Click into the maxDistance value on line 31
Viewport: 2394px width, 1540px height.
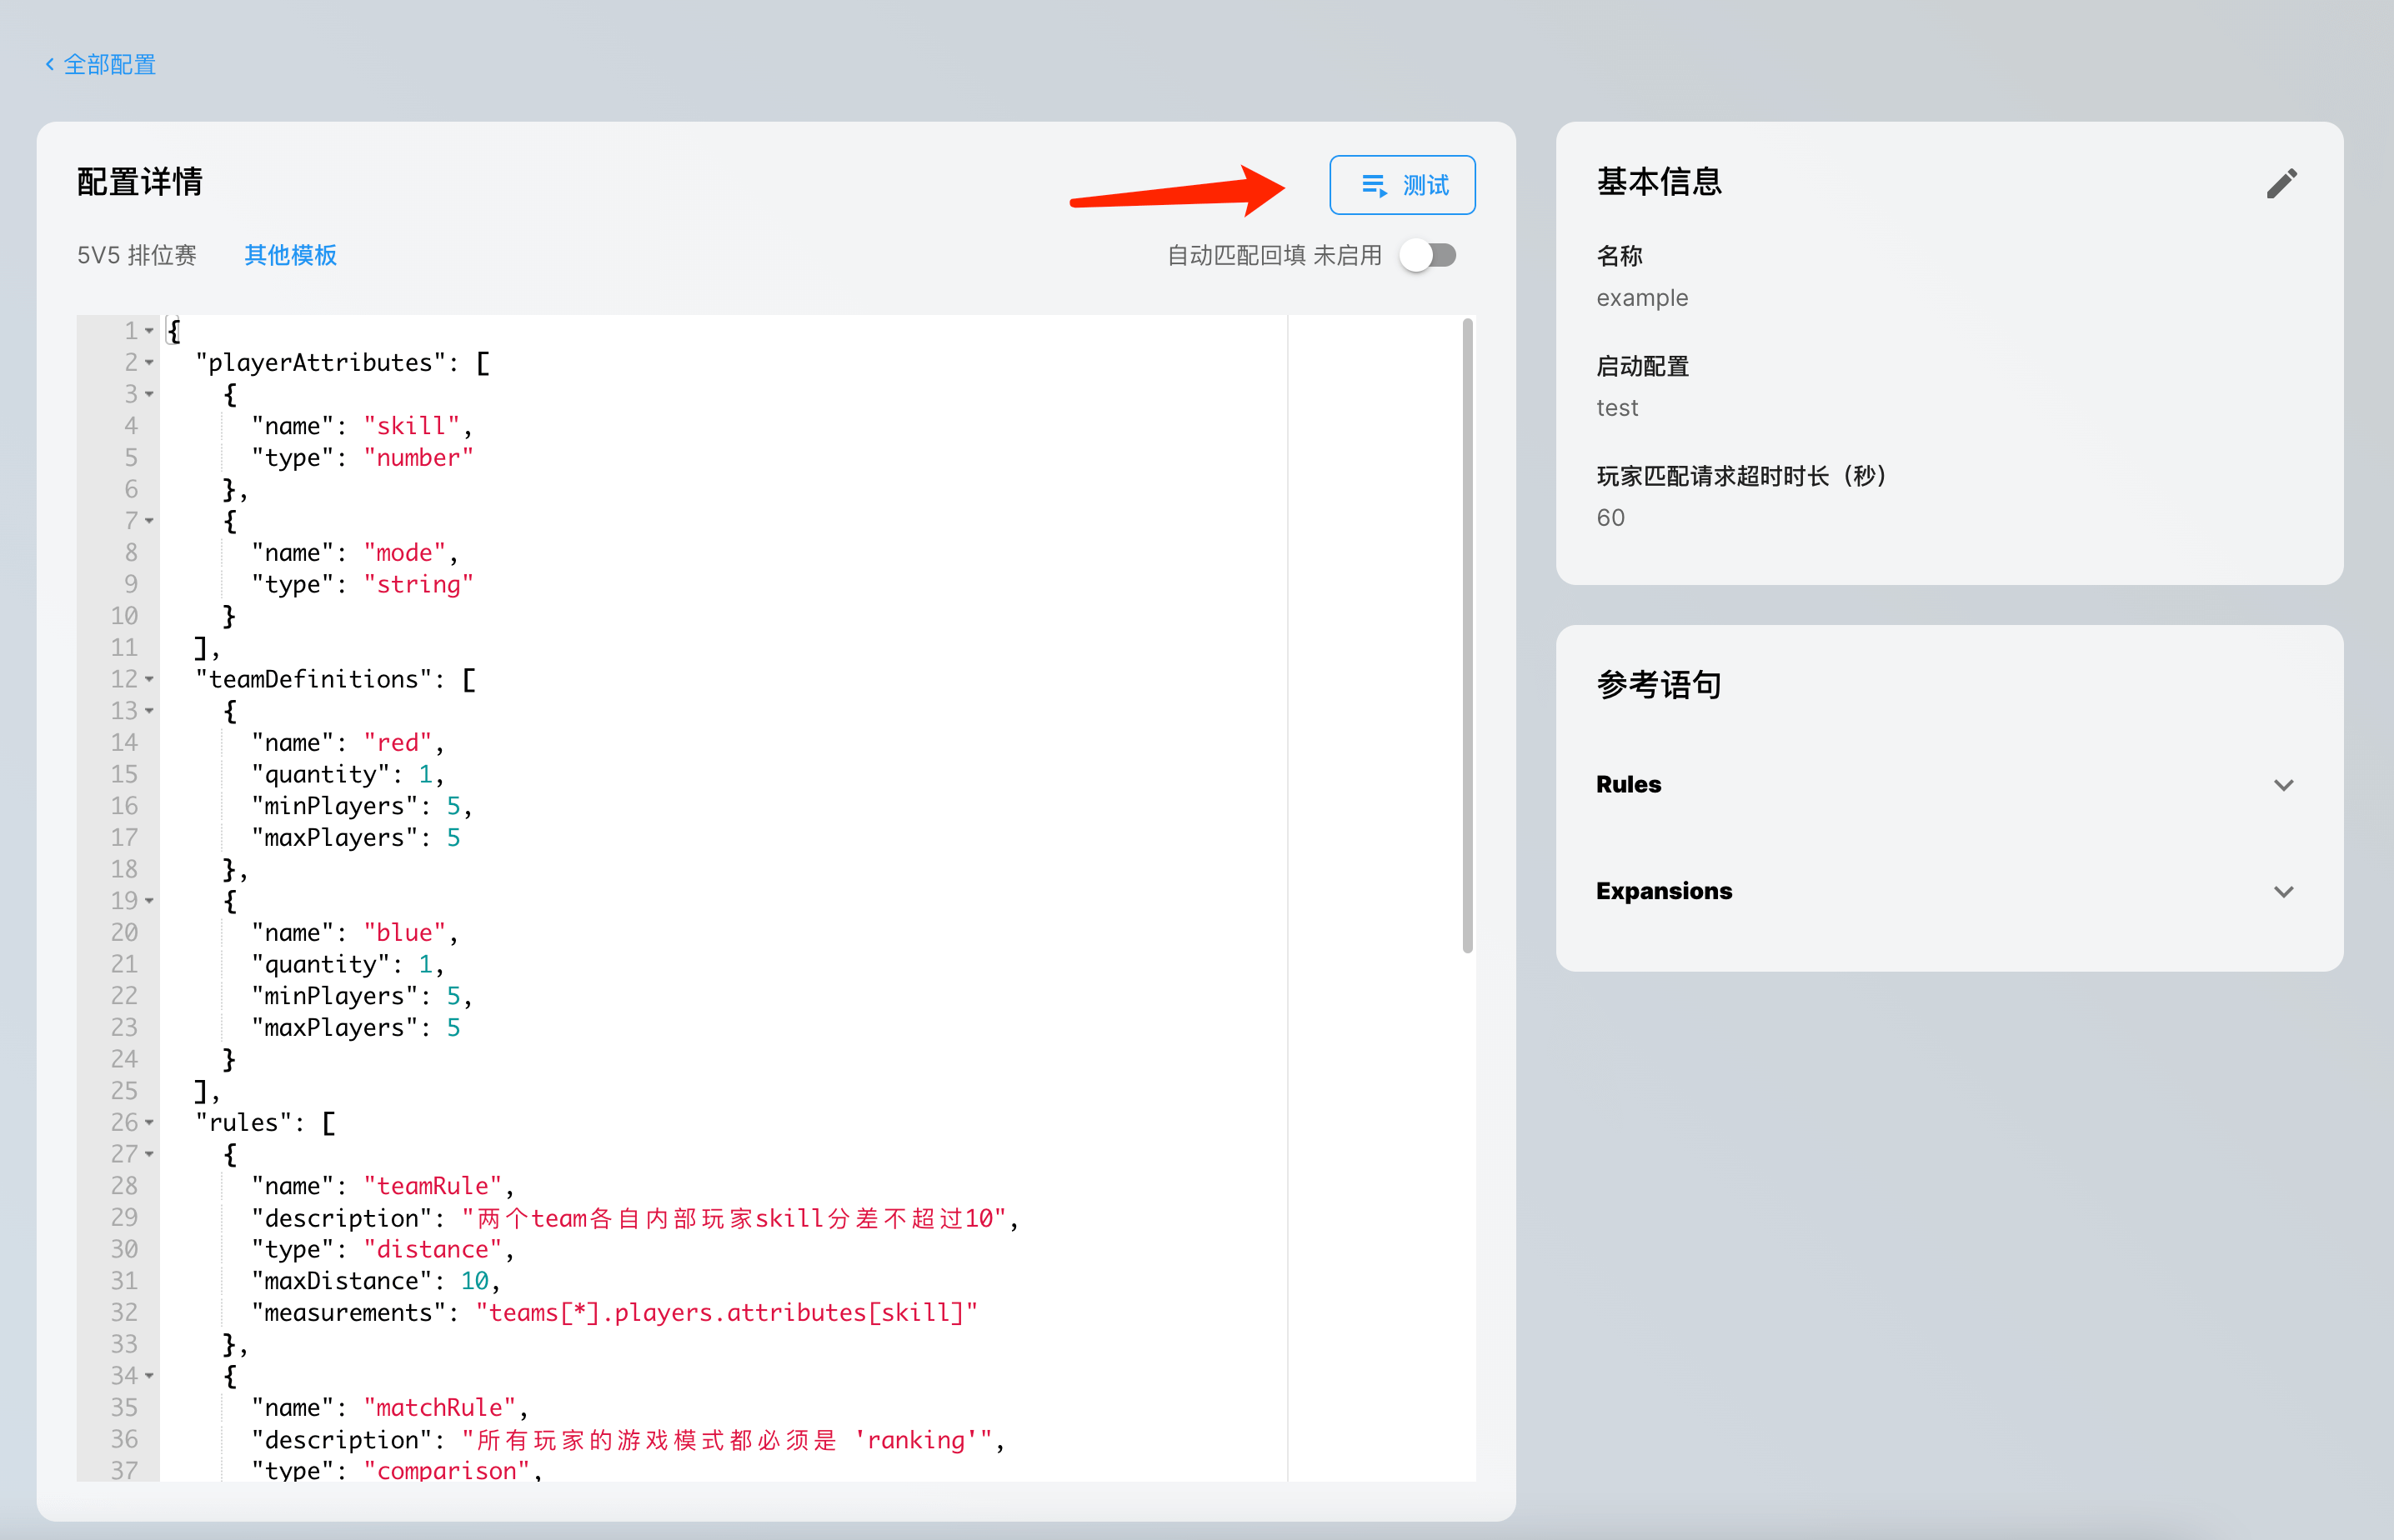click(x=474, y=1281)
